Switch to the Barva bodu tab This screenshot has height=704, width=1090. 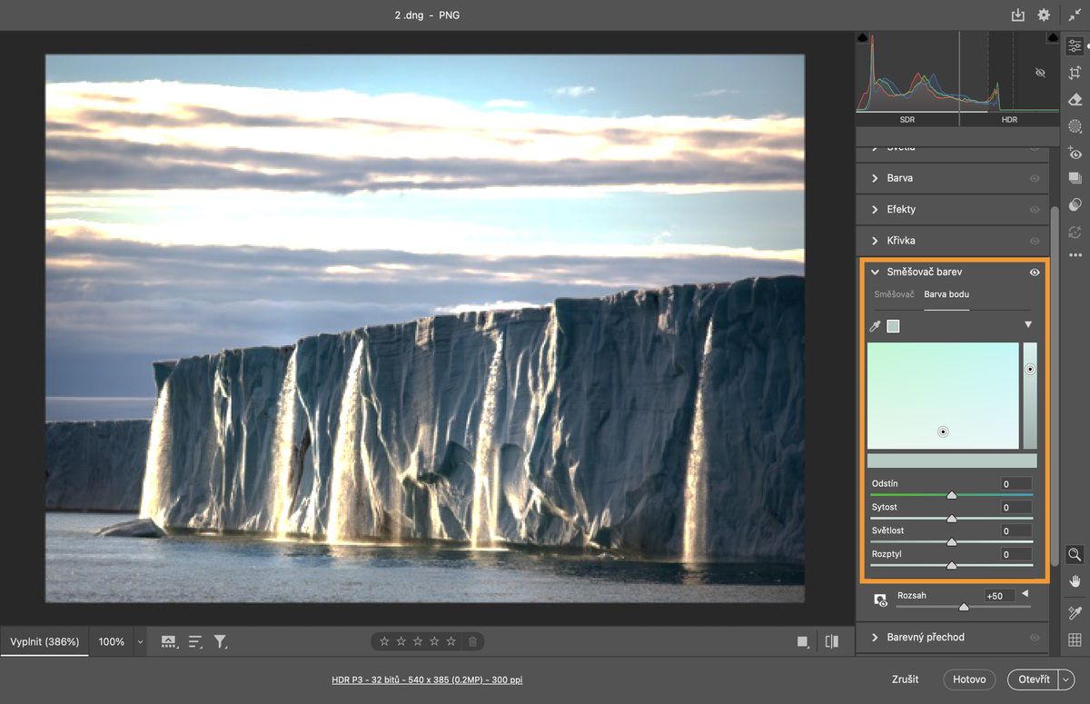tap(946, 294)
